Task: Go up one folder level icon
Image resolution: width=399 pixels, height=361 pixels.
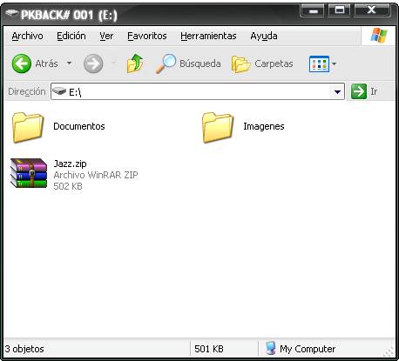Action: [135, 64]
